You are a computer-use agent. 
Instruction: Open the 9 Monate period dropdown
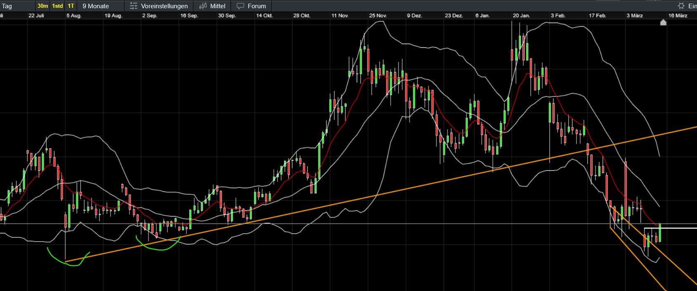pyautogui.click(x=100, y=6)
